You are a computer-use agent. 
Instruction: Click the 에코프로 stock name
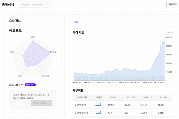click(x=15, y=30)
